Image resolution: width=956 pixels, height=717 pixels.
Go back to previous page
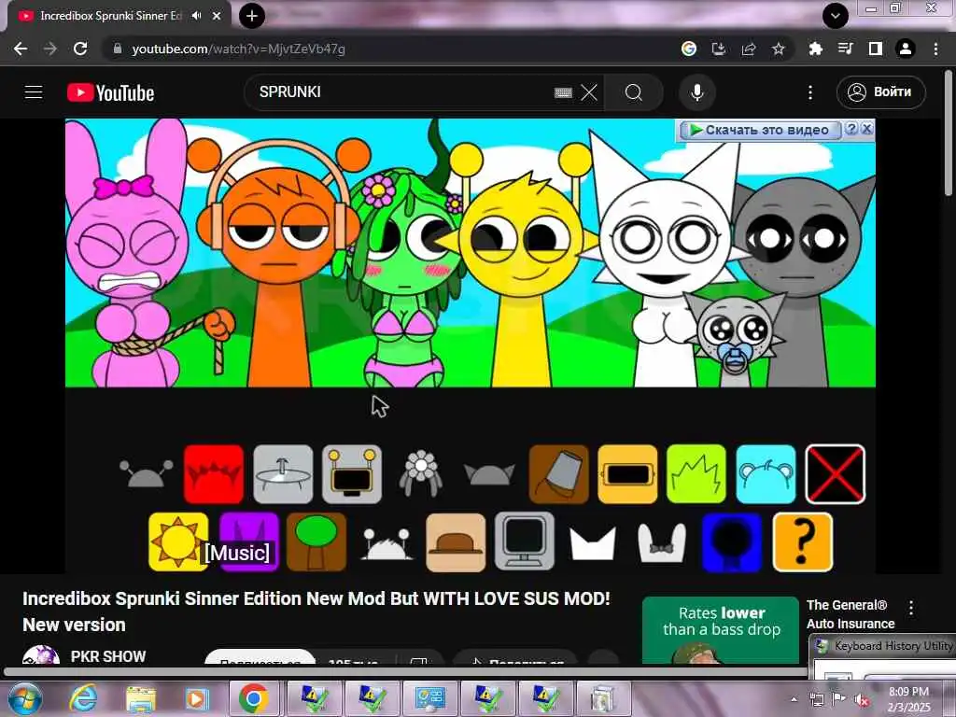click(21, 49)
